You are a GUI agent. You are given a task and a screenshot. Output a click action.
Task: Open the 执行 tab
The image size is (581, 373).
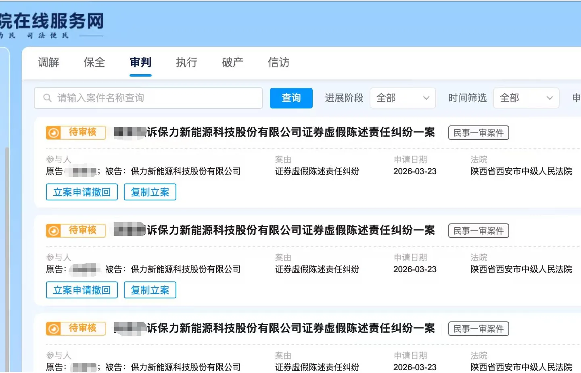coord(186,63)
